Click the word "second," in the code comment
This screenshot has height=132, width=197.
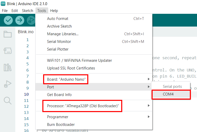coord(171,58)
